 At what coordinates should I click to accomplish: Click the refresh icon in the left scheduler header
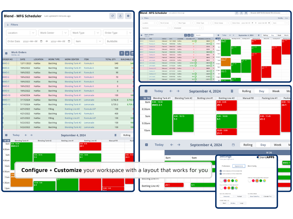point(113,16)
